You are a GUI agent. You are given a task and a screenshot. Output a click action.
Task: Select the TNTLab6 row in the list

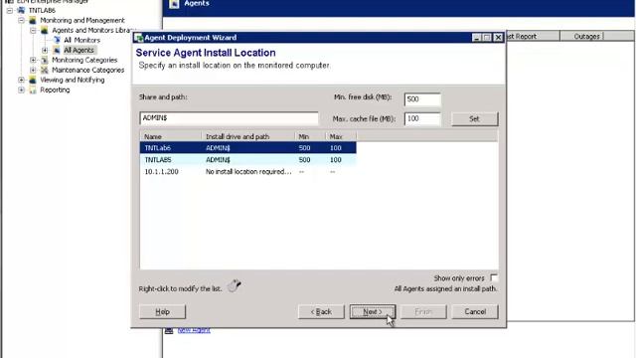pyautogui.click(x=247, y=148)
